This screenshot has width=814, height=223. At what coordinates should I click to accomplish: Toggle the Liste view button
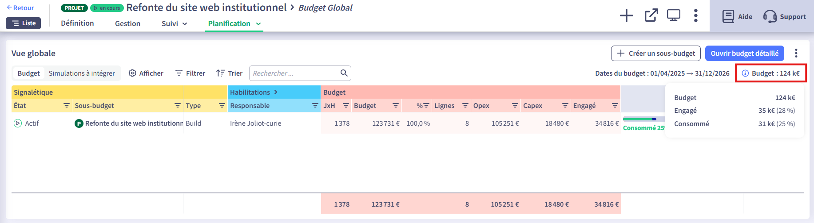tap(23, 23)
